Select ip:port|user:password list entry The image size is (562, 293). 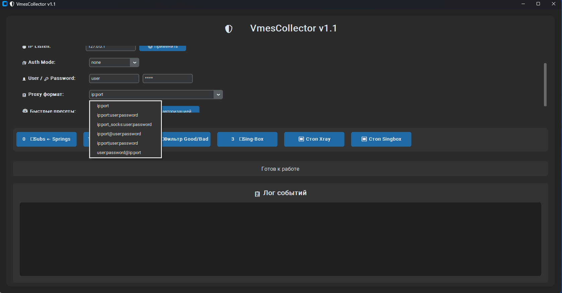[117, 143]
